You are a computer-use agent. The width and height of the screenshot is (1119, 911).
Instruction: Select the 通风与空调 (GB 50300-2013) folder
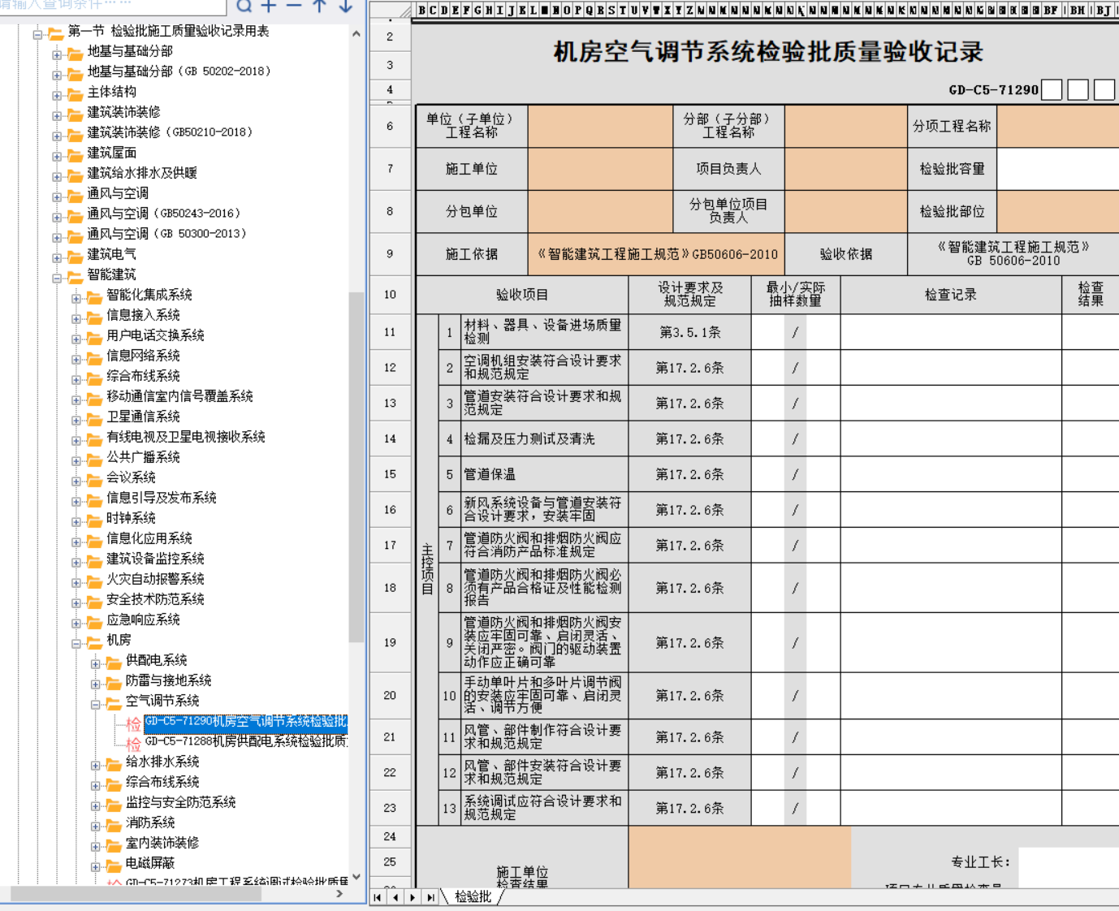click(x=166, y=234)
